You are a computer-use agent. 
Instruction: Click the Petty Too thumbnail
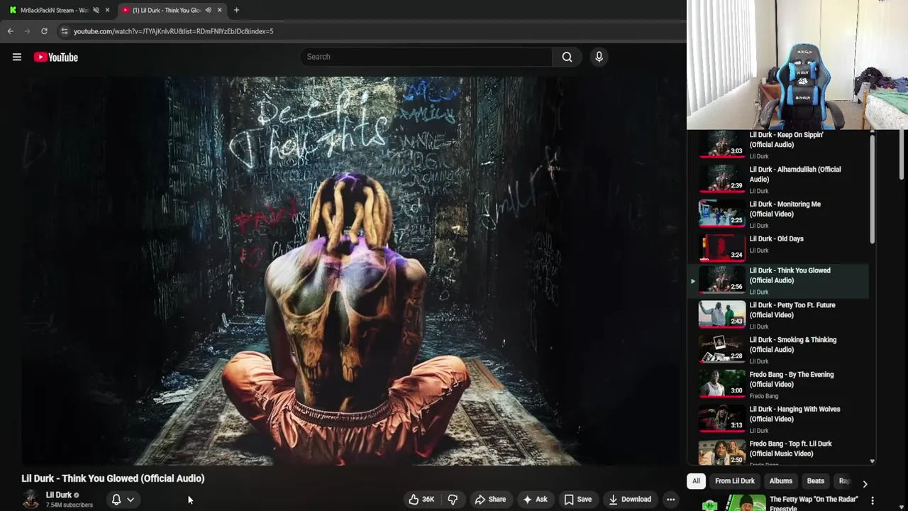pos(722,314)
